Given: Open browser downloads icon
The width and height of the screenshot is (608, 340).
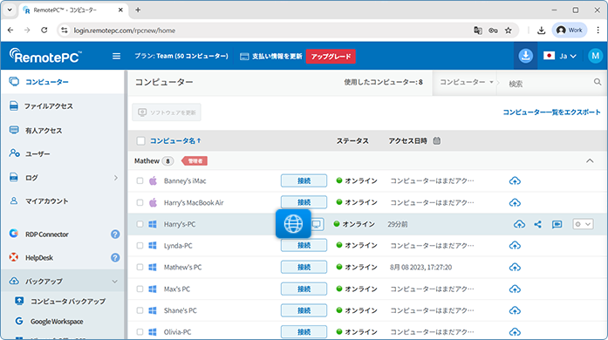Looking at the screenshot, I should pyautogui.click(x=541, y=31).
